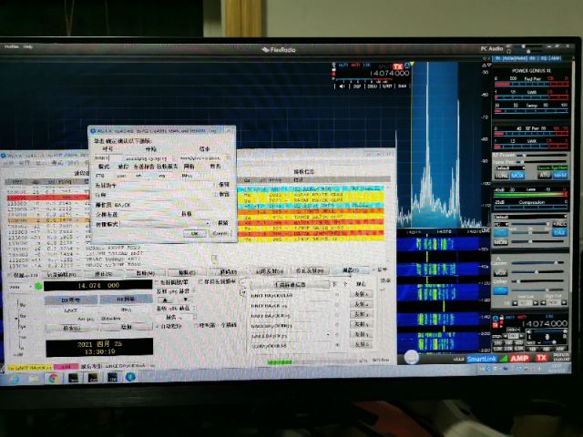583x437 pixels.
Task: Click the 生成标准信息 button
Action: (290, 285)
